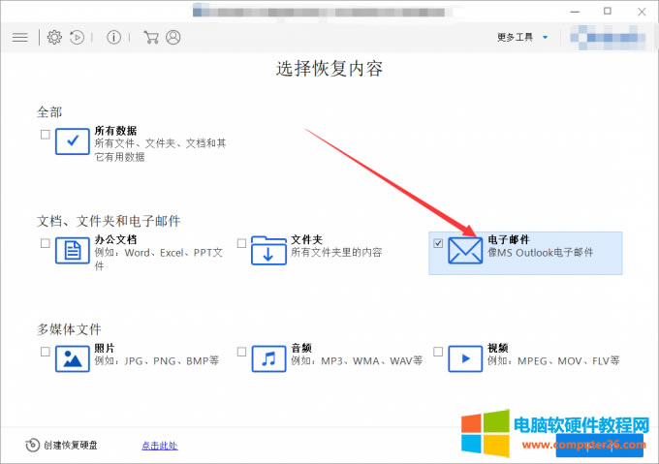The width and height of the screenshot is (659, 464).
Task: Open the user account icon
Action: click(x=173, y=37)
